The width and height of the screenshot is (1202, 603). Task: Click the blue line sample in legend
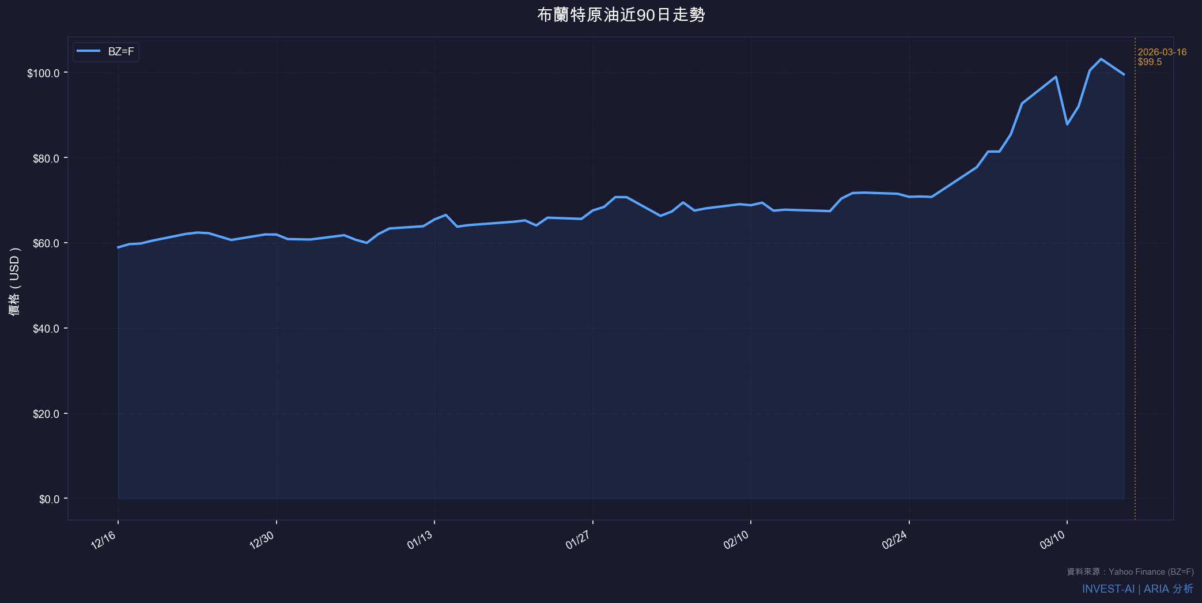[x=89, y=52]
